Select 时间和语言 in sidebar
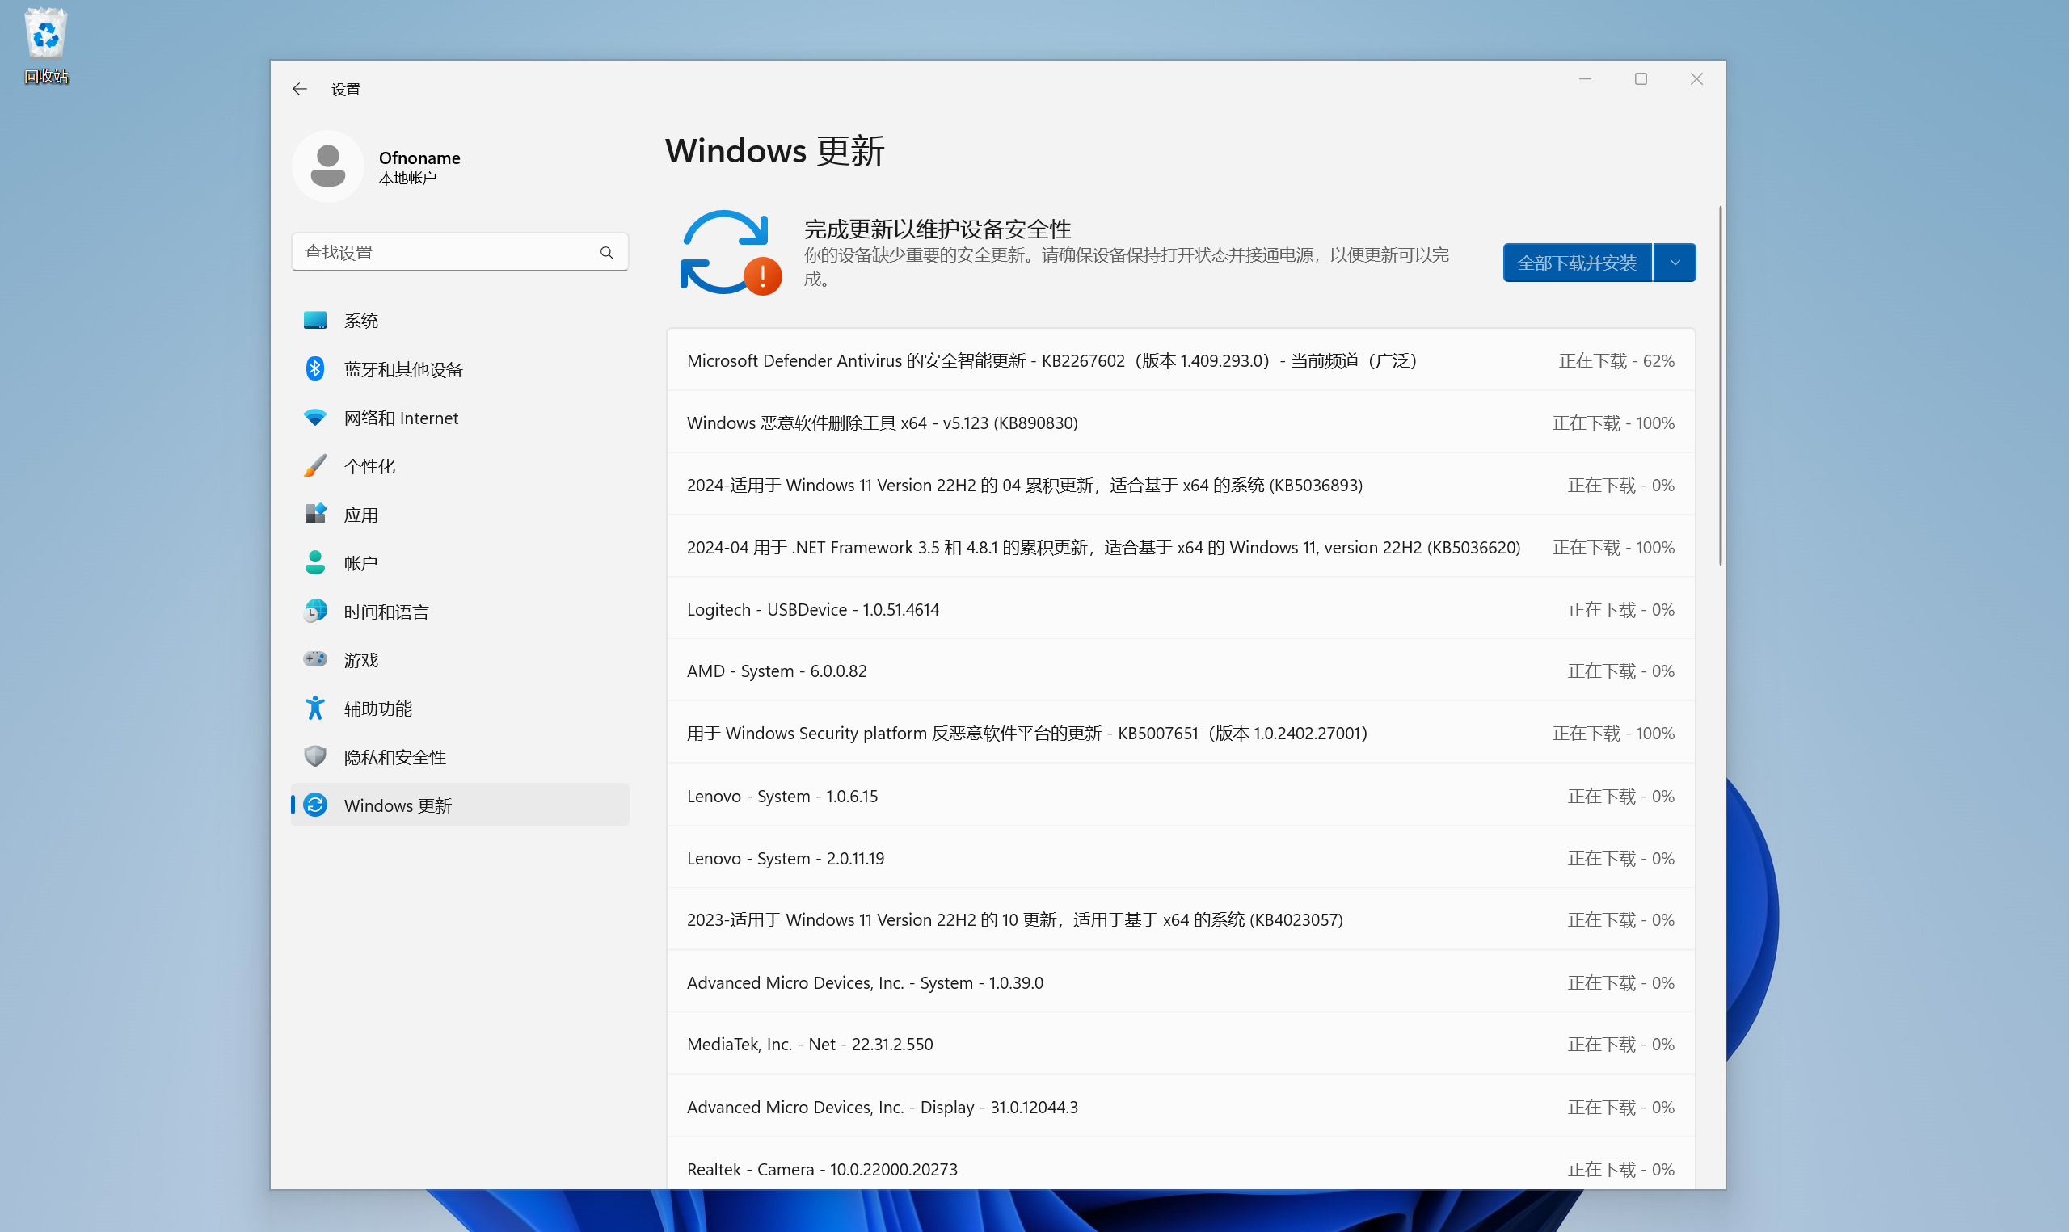Image resolution: width=2069 pixels, height=1232 pixels. [x=386, y=612]
